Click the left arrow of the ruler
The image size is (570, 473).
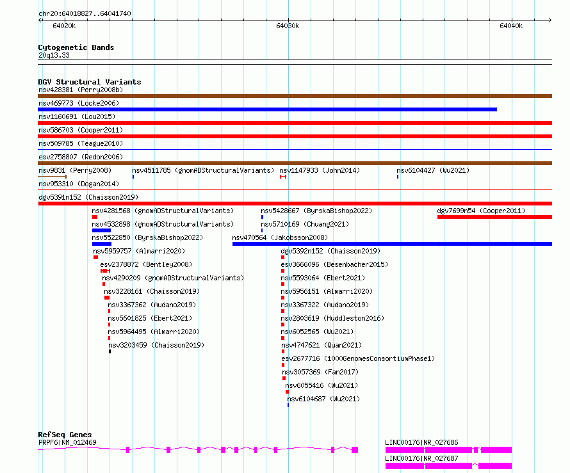[x=40, y=20]
